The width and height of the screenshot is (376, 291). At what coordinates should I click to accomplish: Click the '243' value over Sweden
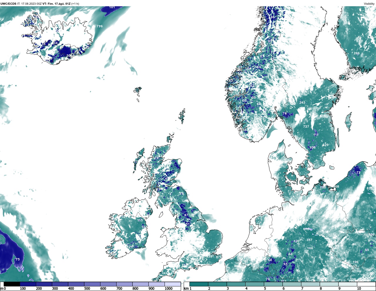click(x=302, y=102)
